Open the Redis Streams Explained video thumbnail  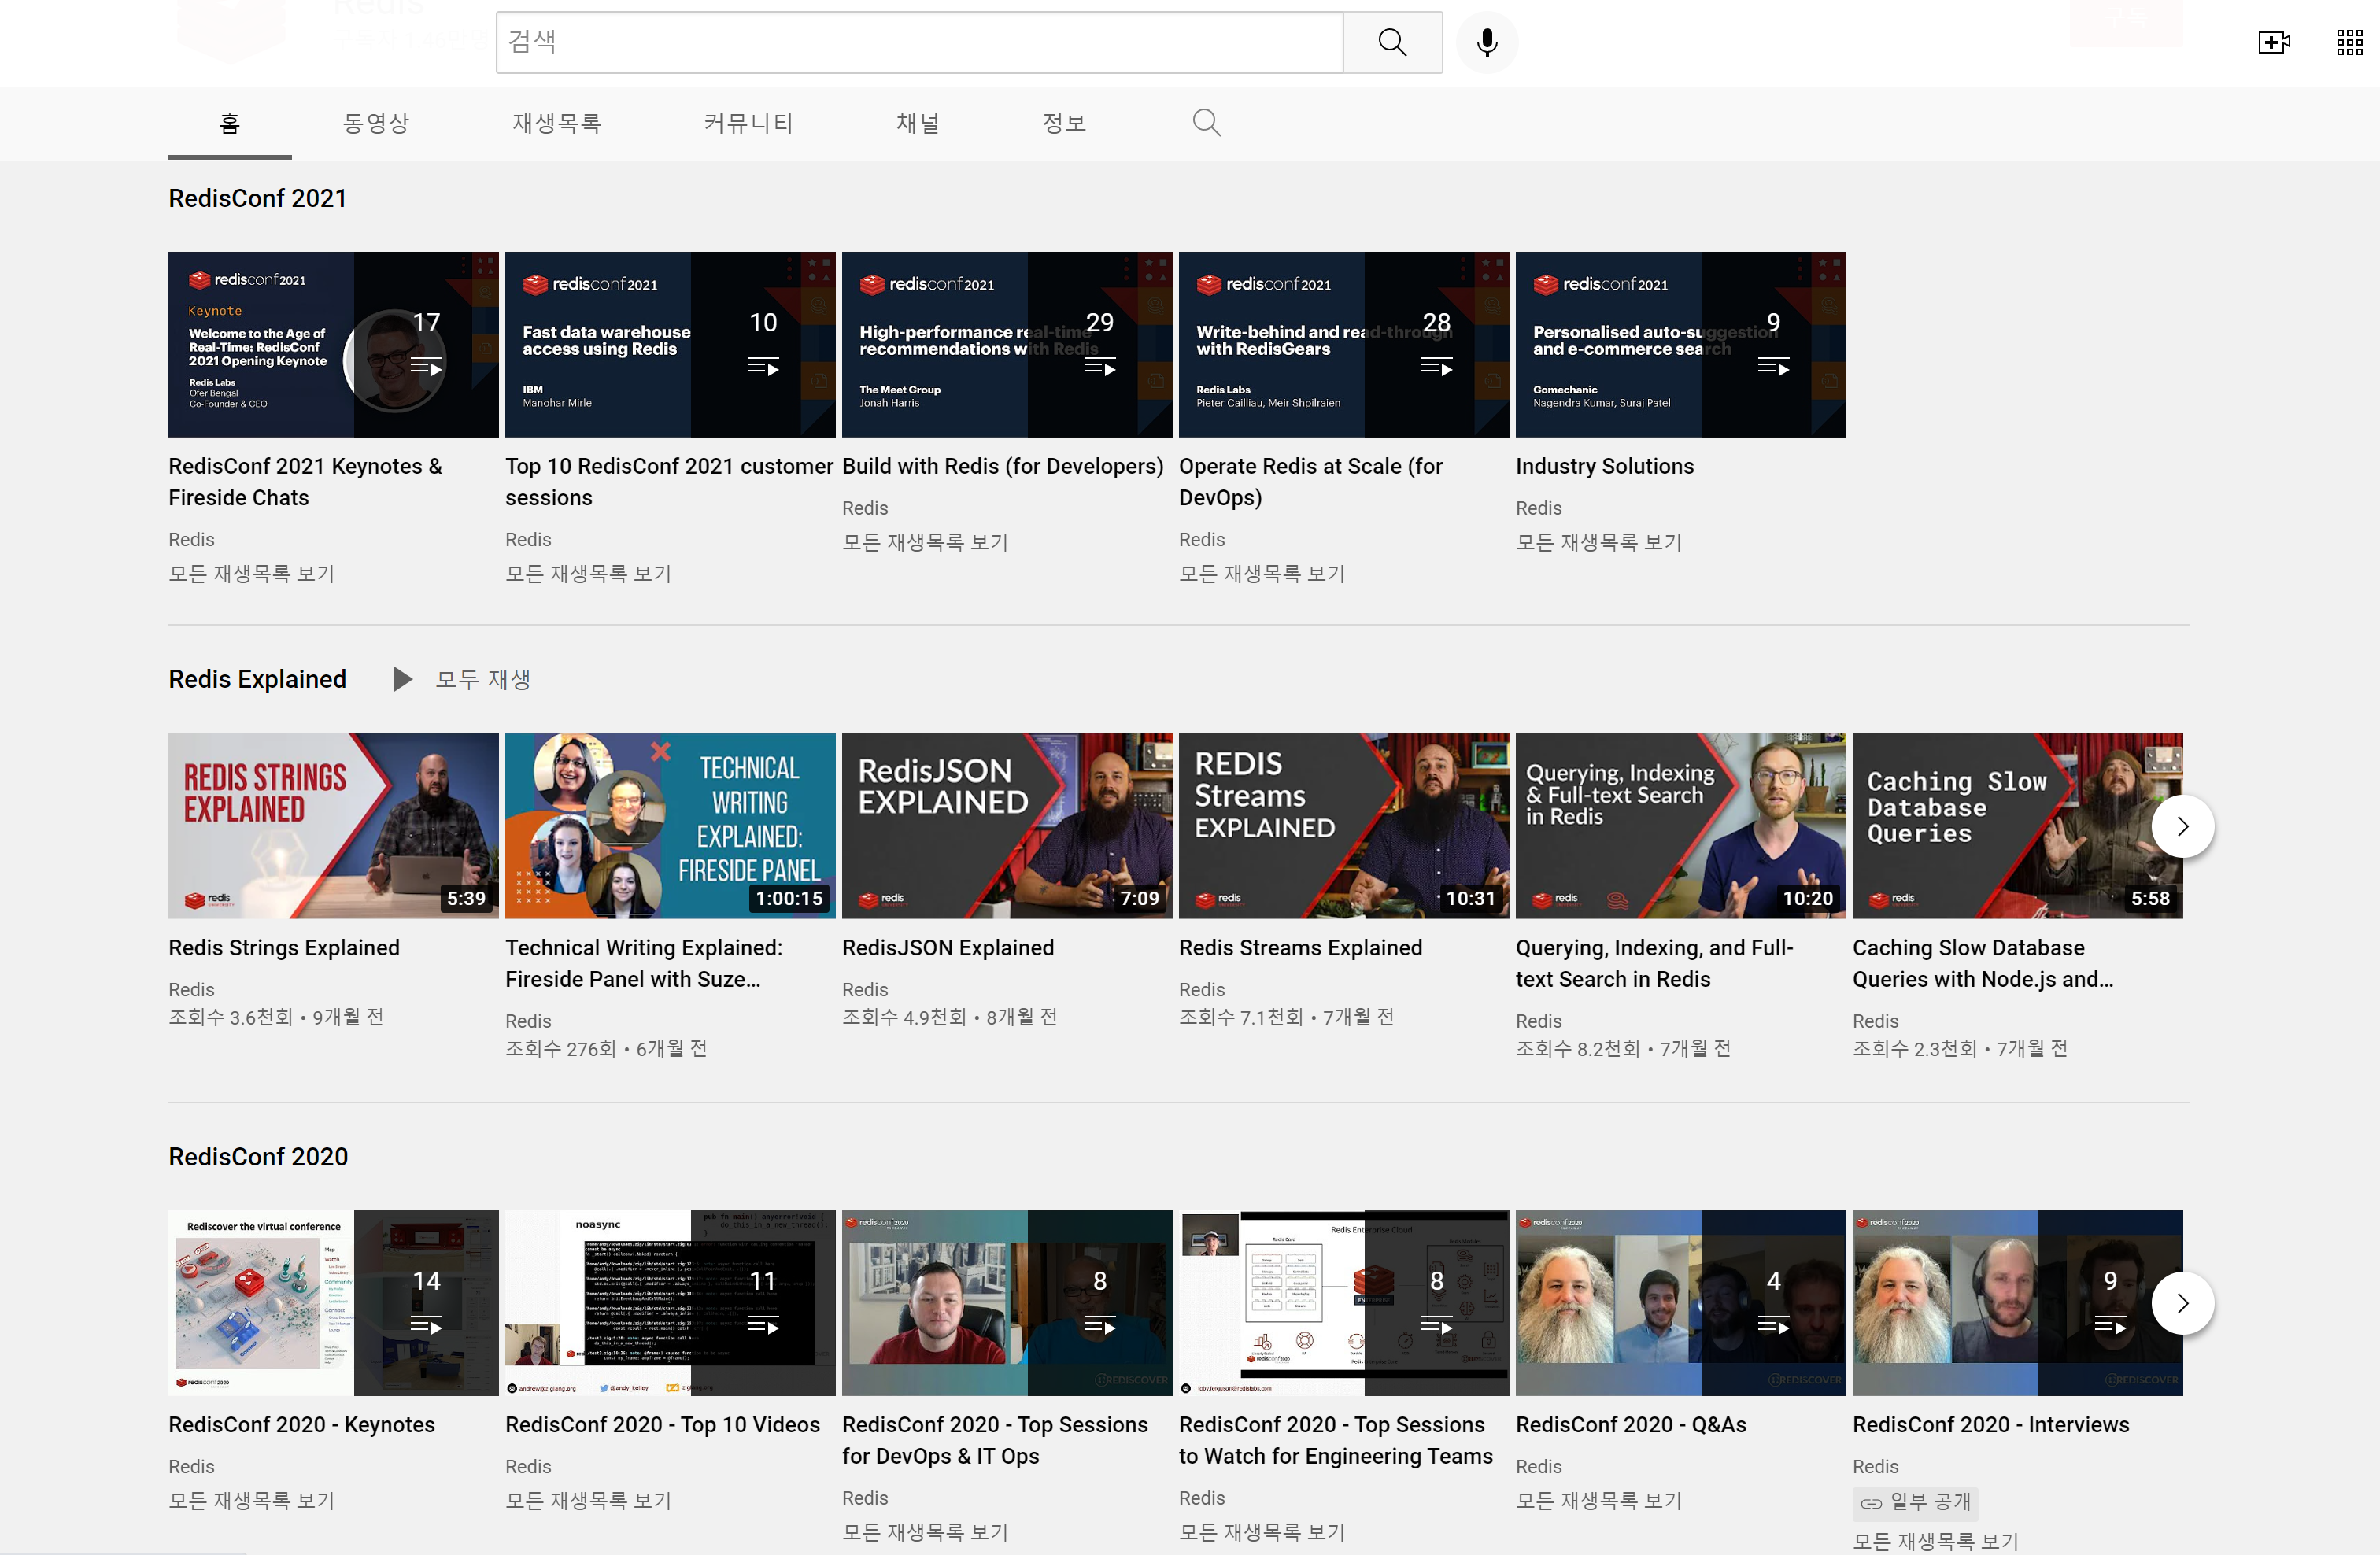point(1343,826)
